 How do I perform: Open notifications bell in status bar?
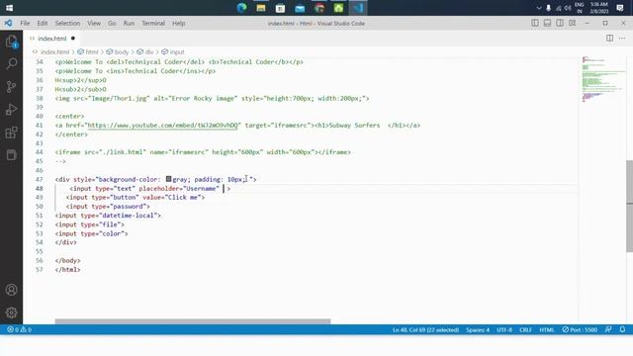(622, 329)
